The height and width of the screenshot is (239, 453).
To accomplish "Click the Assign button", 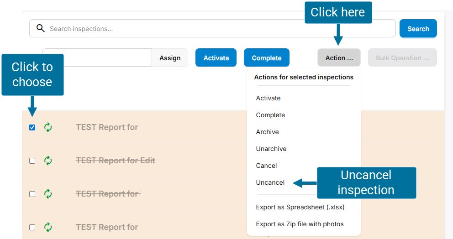I will (x=170, y=58).
